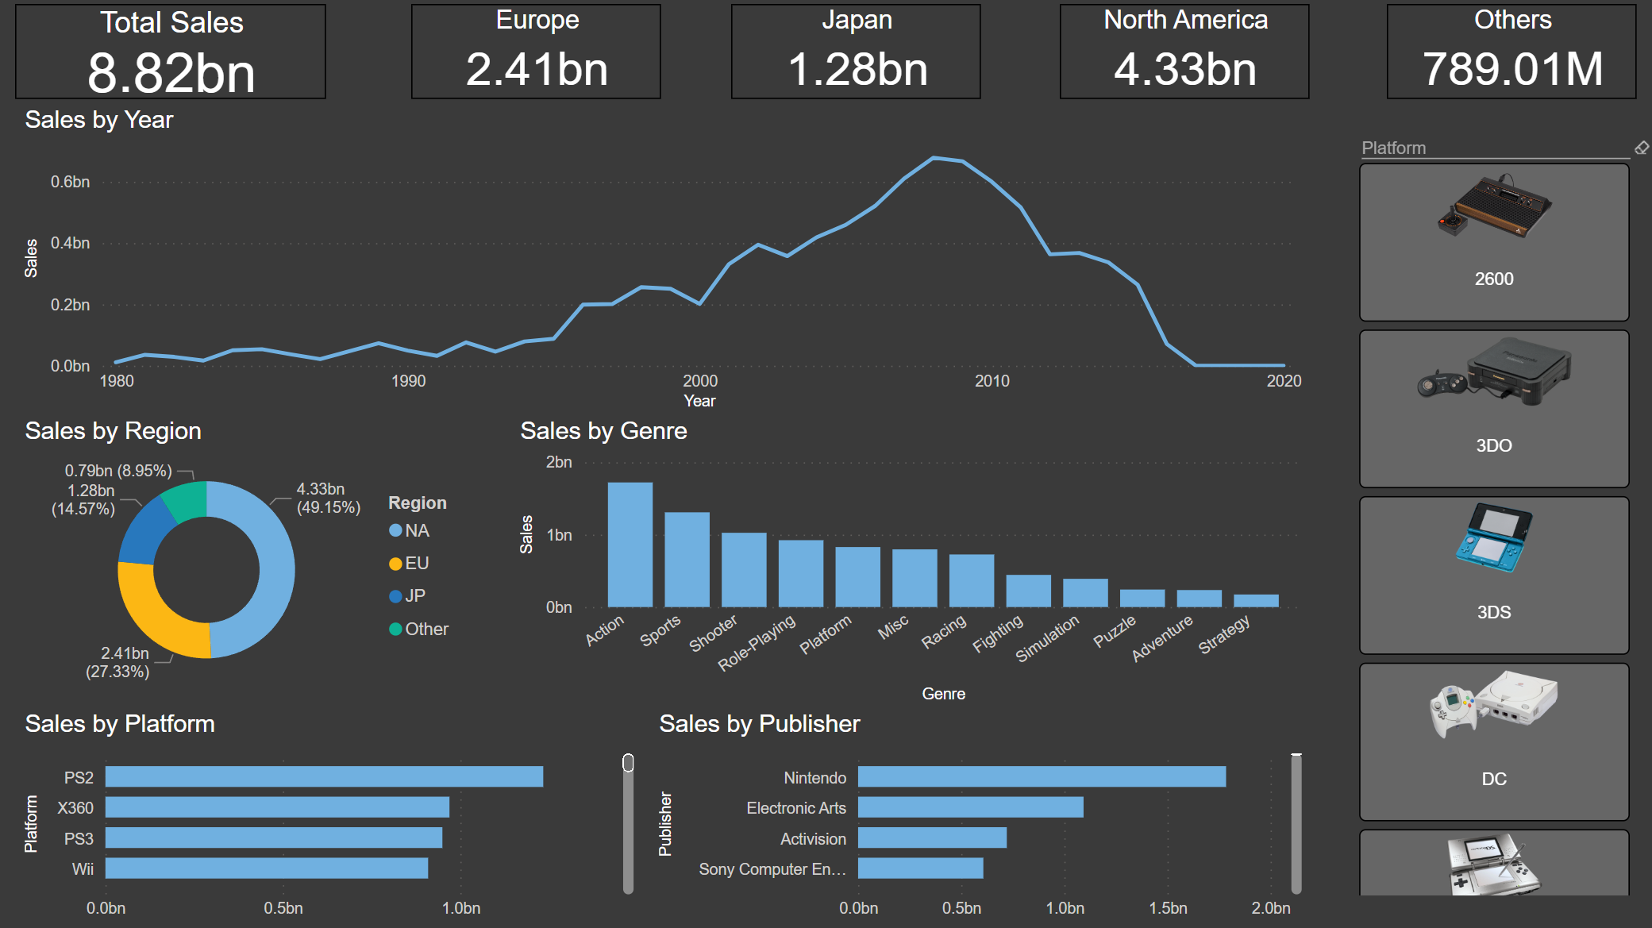Click the North America sales card
This screenshot has width=1652, height=928.
point(1184,52)
